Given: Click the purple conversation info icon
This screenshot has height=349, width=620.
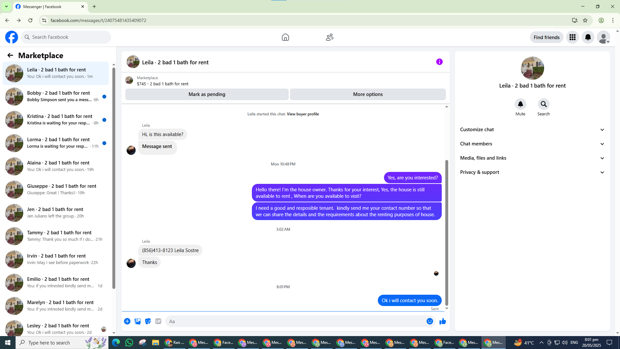Looking at the screenshot, I should pyautogui.click(x=439, y=62).
